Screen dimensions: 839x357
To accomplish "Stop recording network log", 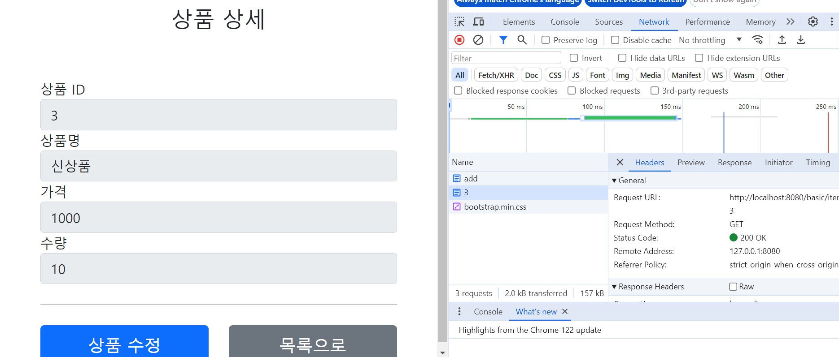I will (459, 40).
